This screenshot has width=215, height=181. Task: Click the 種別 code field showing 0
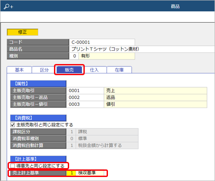point(74,56)
